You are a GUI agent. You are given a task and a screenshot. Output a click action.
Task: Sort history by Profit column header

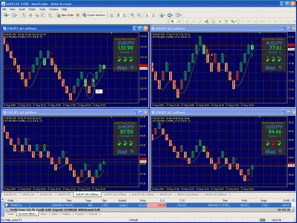(280, 201)
